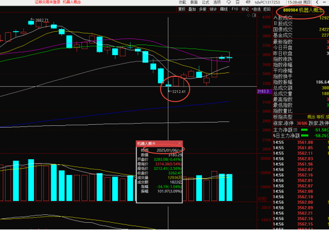329x230 pixels.
Task: Click the tick price 3561.96
Action: click(x=305, y=164)
